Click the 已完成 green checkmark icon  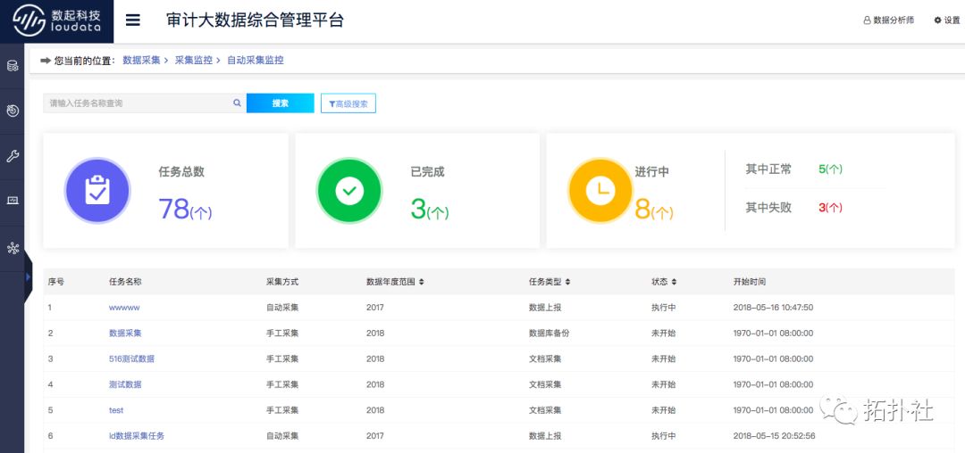pos(349,191)
